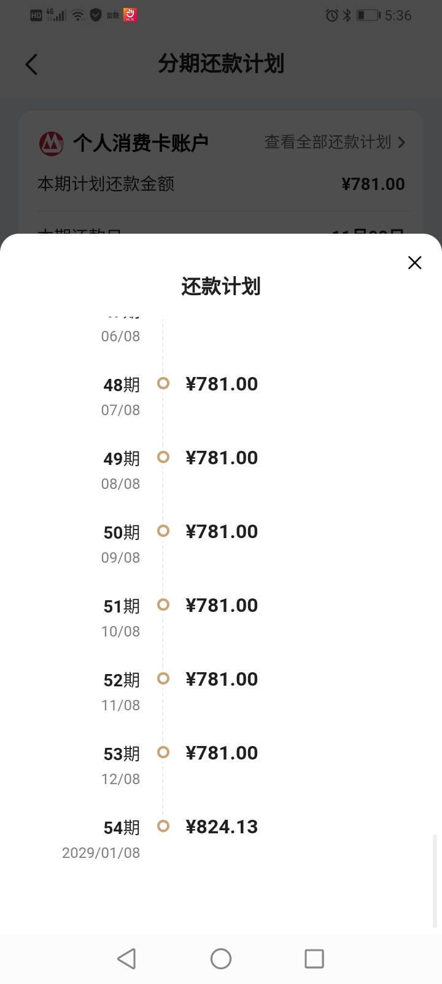Select the 51期 timeline marker
Image resolution: width=442 pixels, height=984 pixels.
tap(163, 605)
